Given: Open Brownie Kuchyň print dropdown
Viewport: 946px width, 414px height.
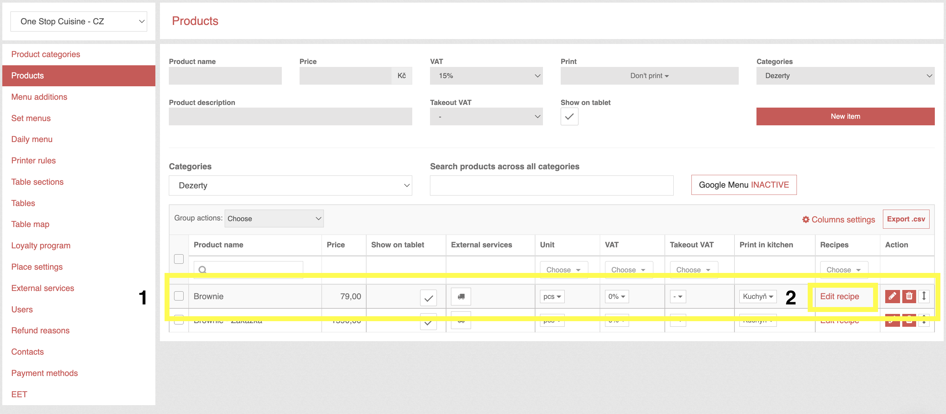Looking at the screenshot, I should (x=757, y=296).
